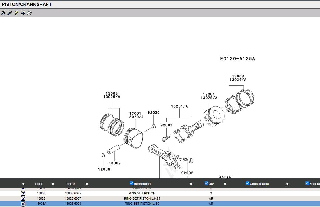The width and height of the screenshot is (320, 207).
Task: Click the add-to-list icon for row 13008
Action: pos(23,193)
